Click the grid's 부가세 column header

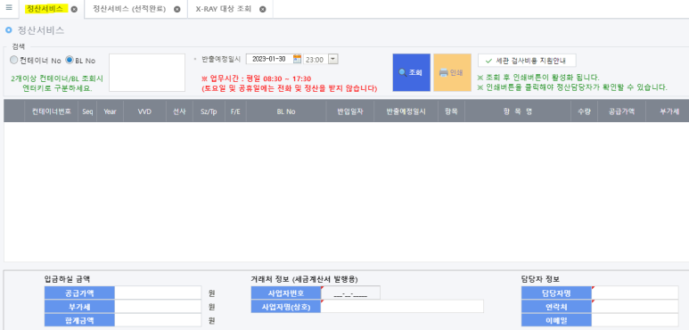click(668, 111)
